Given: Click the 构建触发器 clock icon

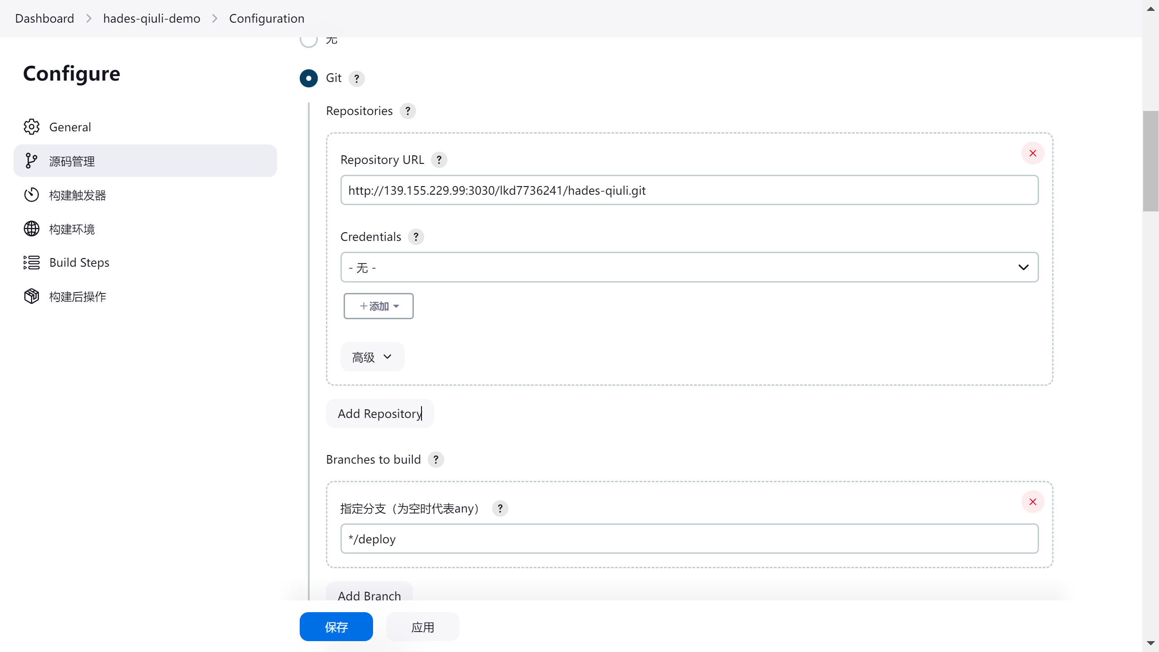Looking at the screenshot, I should 31,195.
